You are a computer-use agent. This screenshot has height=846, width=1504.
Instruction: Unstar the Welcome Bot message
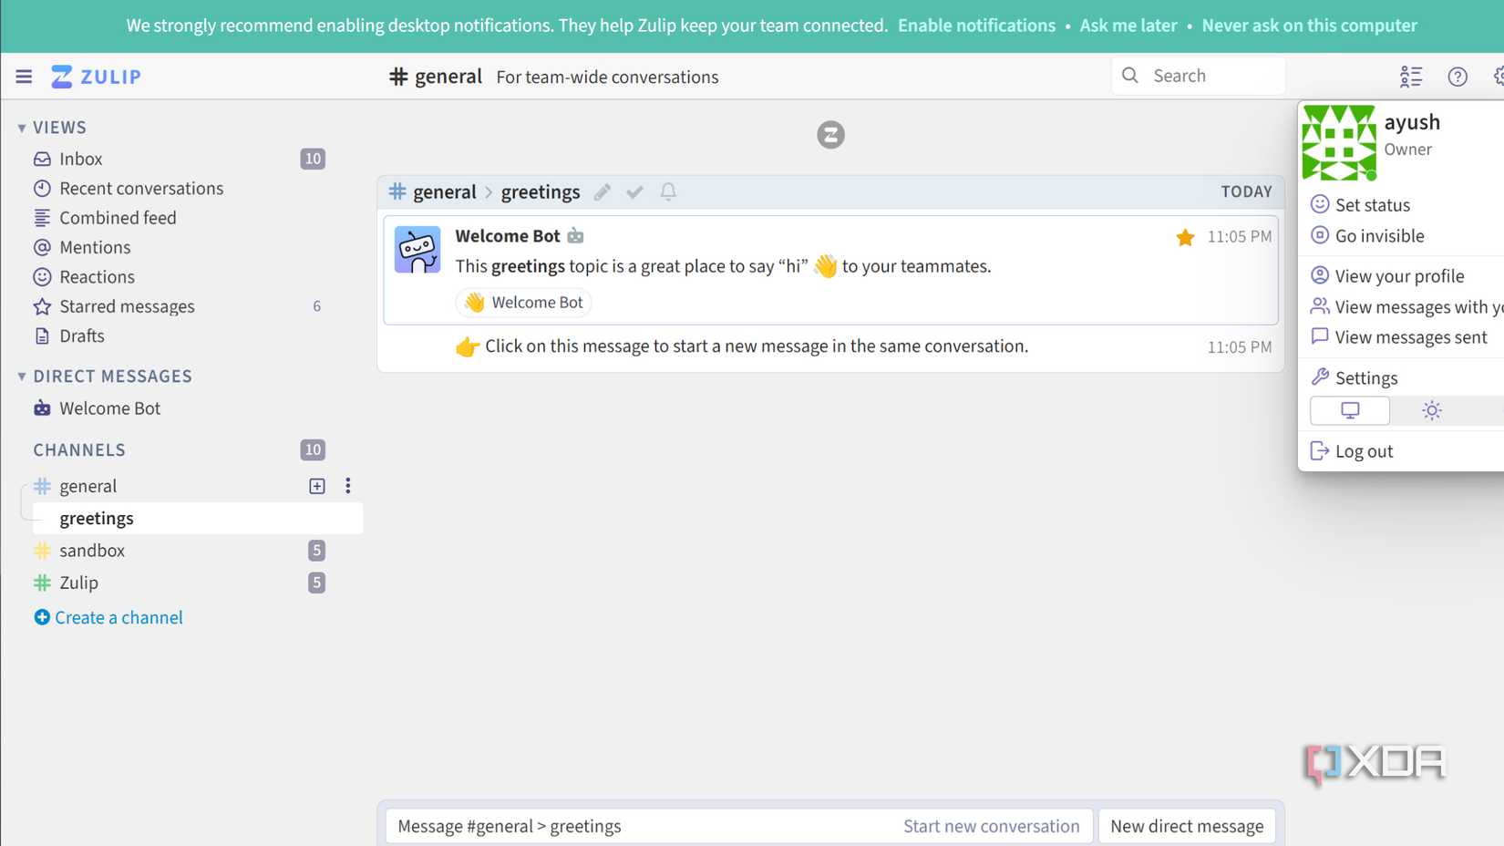pyautogui.click(x=1185, y=237)
